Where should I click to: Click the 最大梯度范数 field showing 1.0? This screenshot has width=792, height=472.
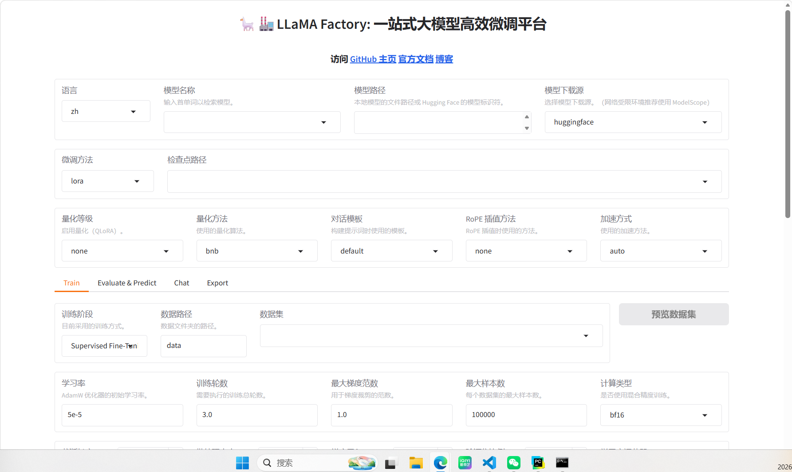pos(391,415)
